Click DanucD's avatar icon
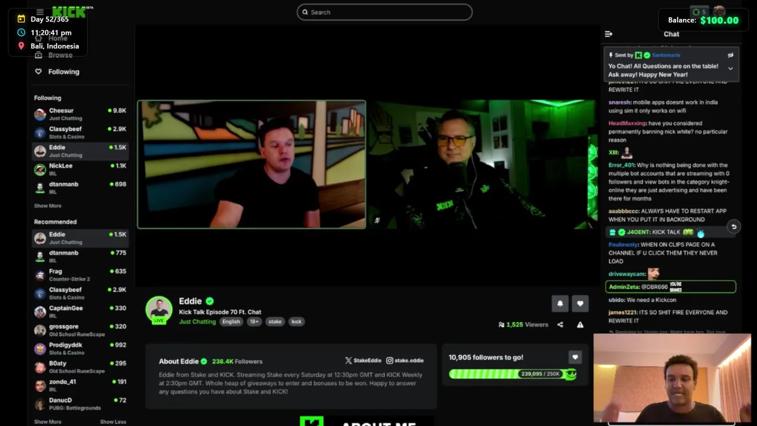The image size is (757, 426). point(40,404)
